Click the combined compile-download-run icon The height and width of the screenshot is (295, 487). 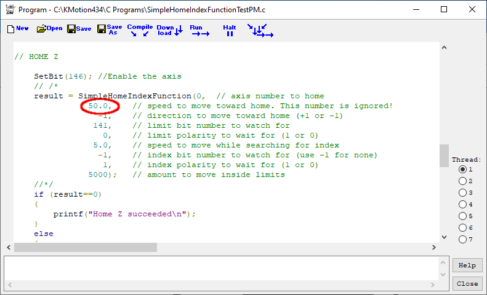point(260,31)
